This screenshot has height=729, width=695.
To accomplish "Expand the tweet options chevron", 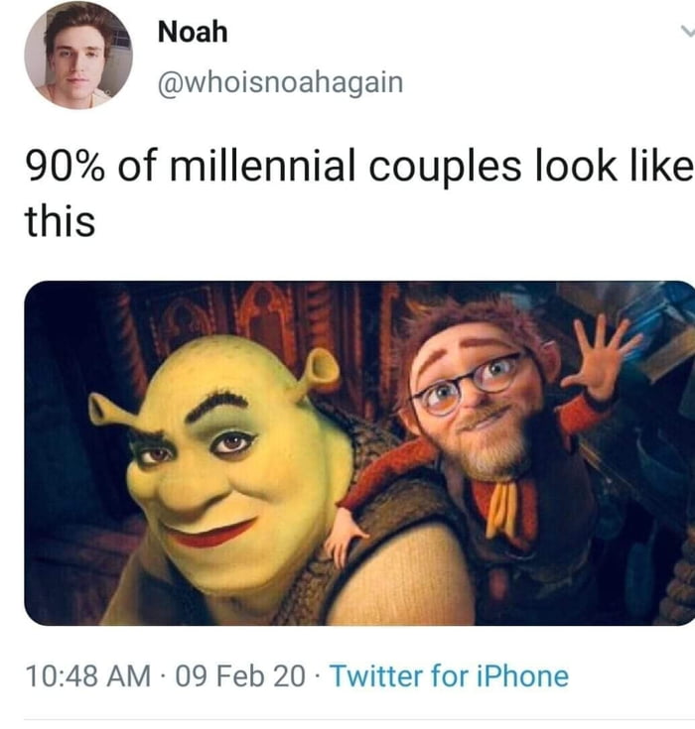I will coord(687,31).
